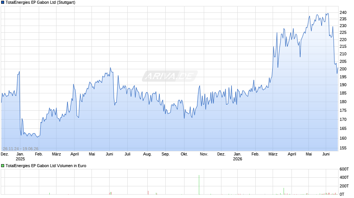Click the 'Jan. 2026' time axis label
Image resolution: width=354 pixels, height=198 pixels.
[x=238, y=157]
